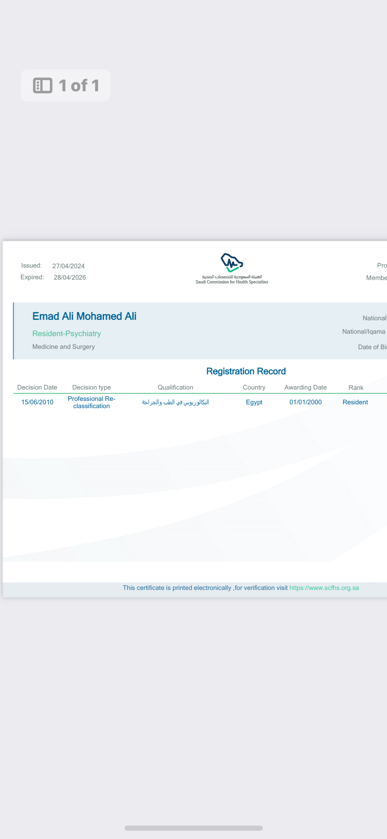Tap the Egypt country cell
The image size is (387, 839).
click(x=254, y=402)
